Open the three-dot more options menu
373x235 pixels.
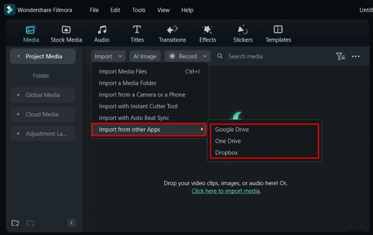(x=356, y=56)
